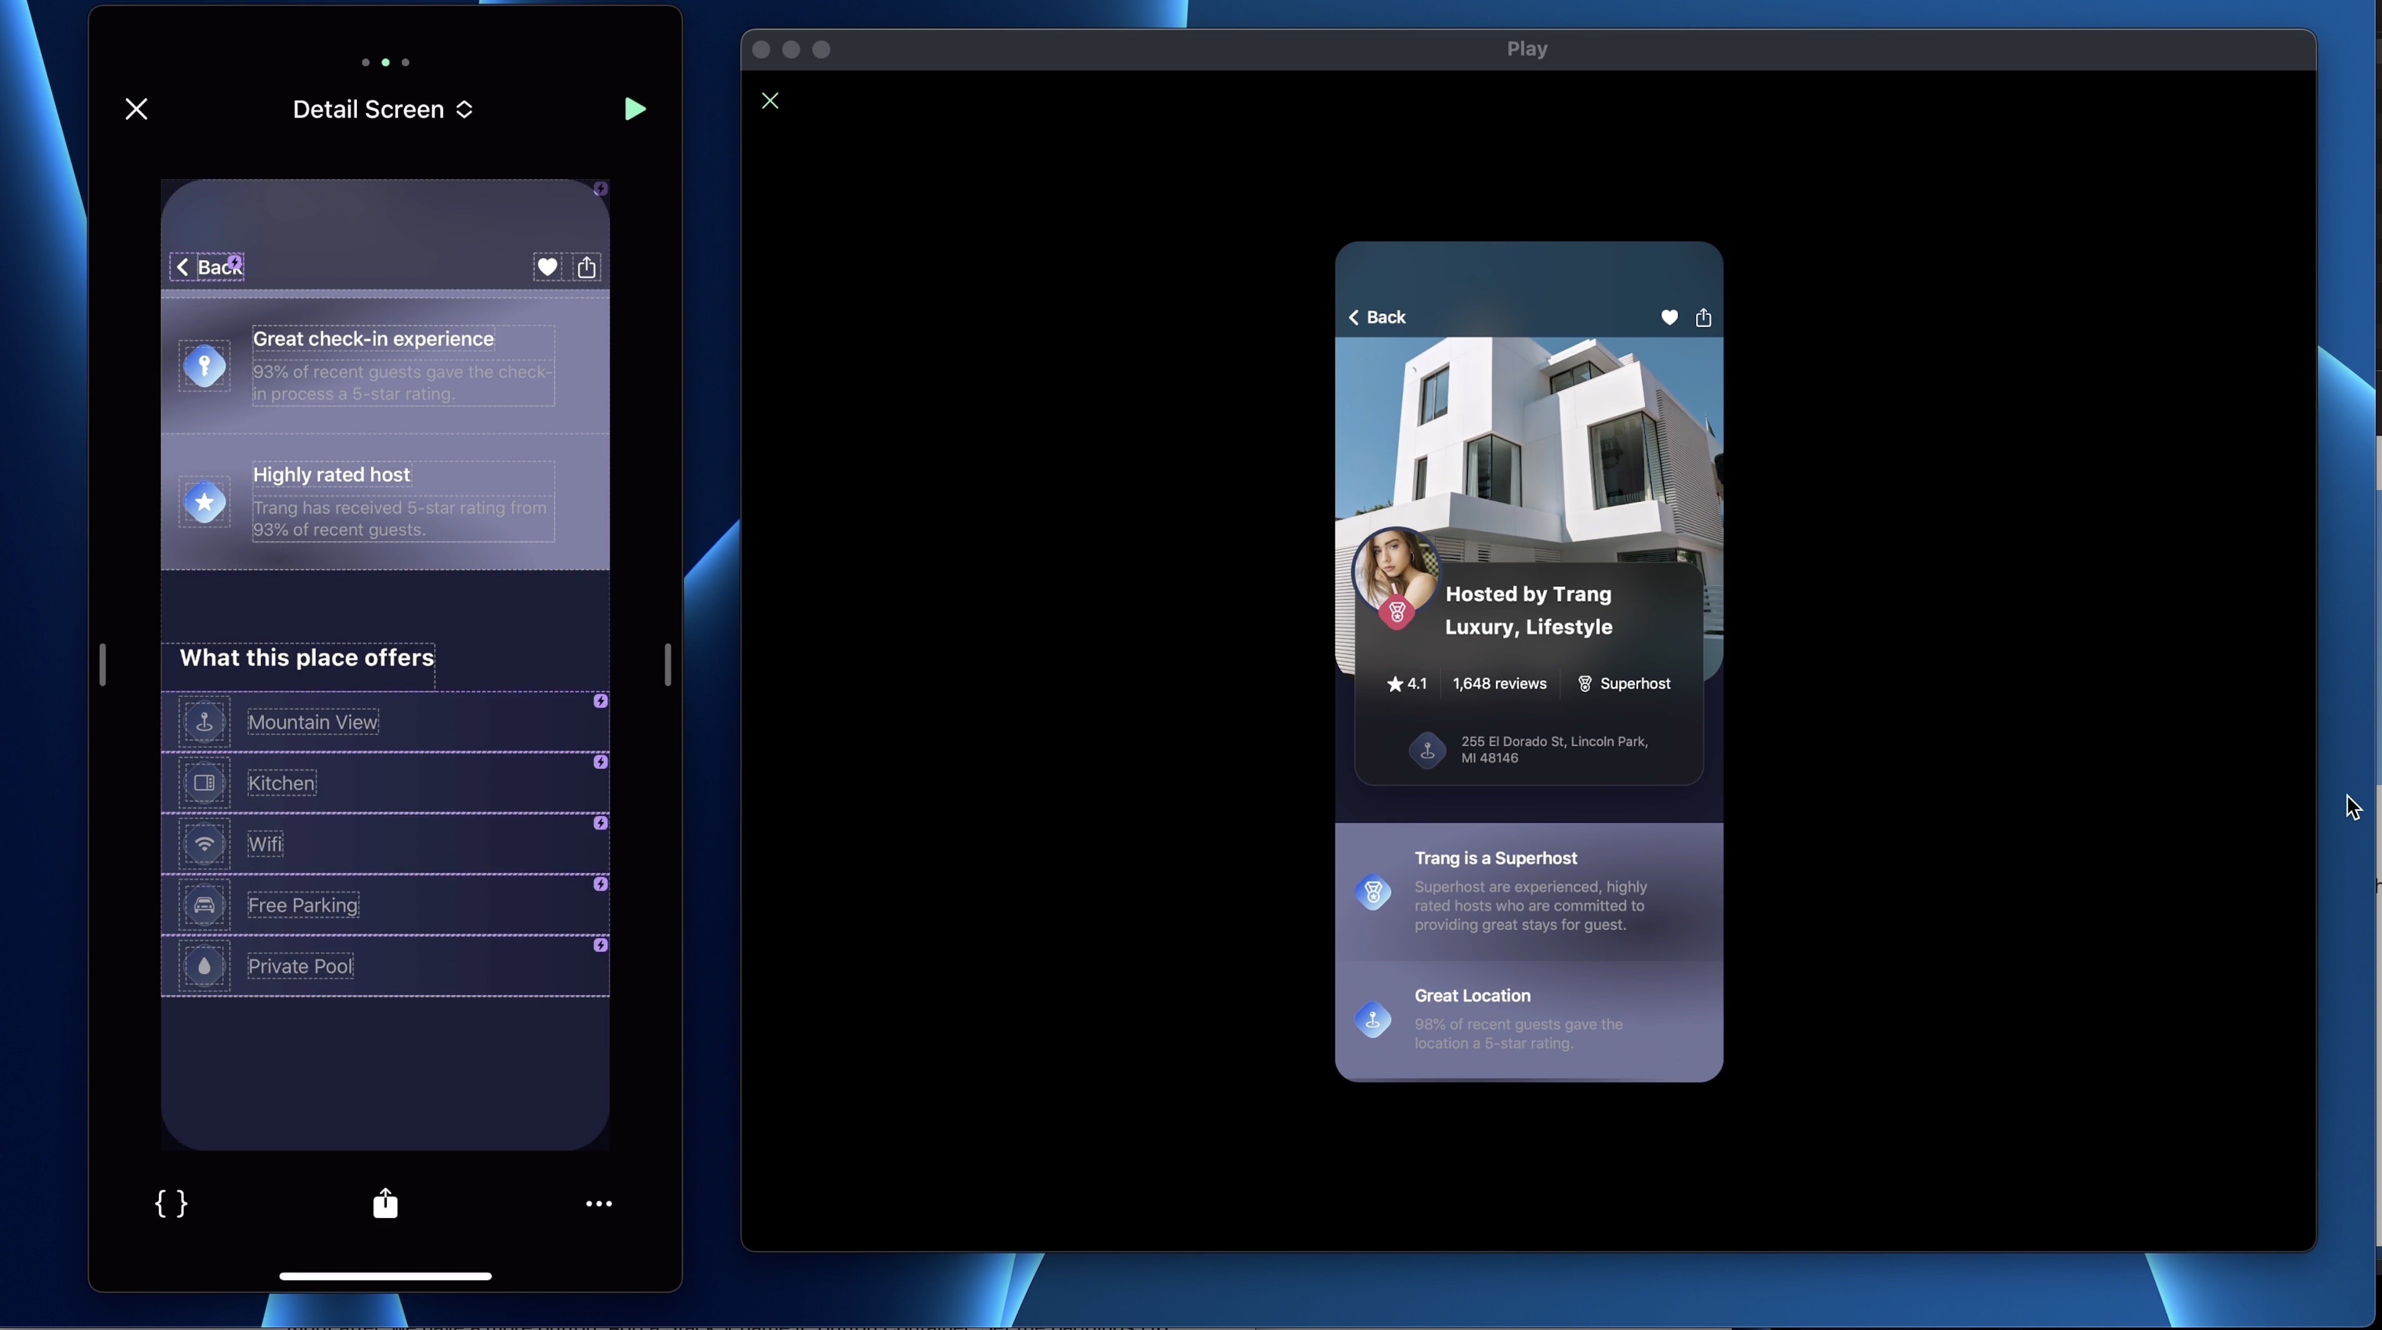Click the green play button

pyautogui.click(x=635, y=109)
